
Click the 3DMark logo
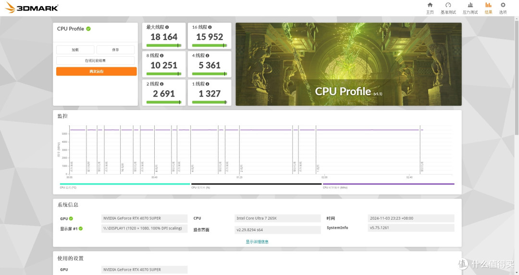tap(32, 8)
